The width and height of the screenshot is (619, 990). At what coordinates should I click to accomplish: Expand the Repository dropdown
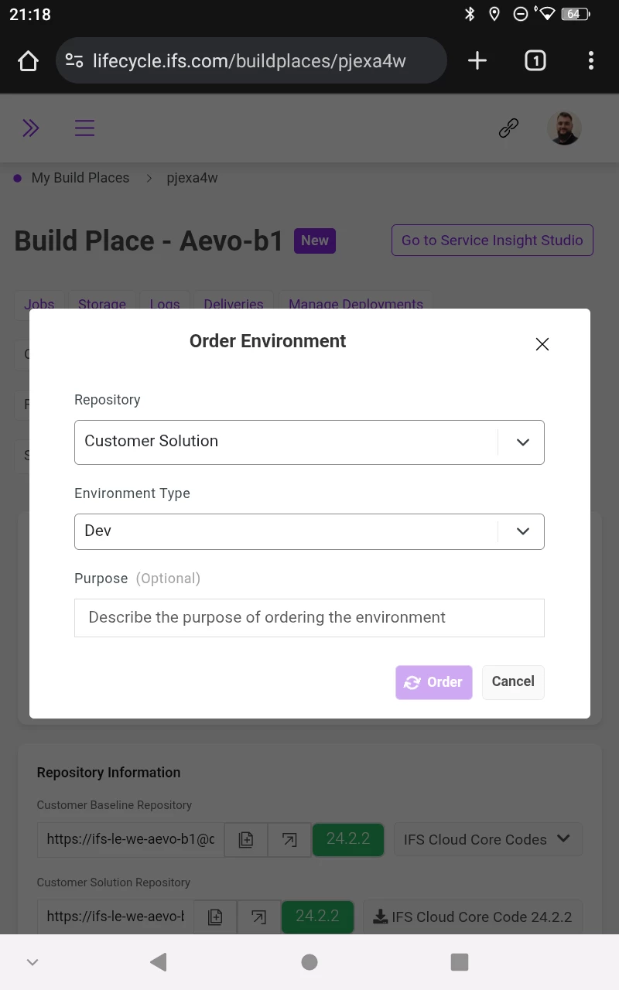(x=309, y=442)
